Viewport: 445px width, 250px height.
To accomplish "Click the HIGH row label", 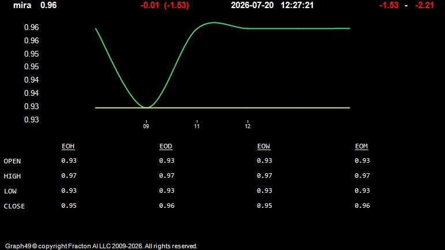I will pyautogui.click(x=12, y=176).
